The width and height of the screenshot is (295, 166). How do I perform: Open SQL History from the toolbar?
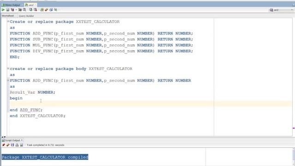coord(51,10)
